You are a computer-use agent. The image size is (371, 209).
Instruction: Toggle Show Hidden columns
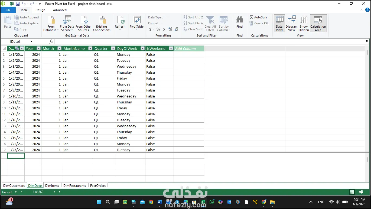click(x=304, y=24)
